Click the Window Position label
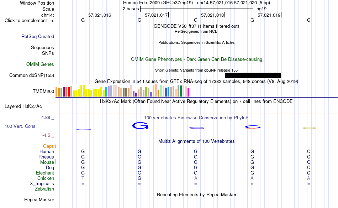Image resolution: width=338 pixels, height=208 pixels. click(x=37, y=3)
